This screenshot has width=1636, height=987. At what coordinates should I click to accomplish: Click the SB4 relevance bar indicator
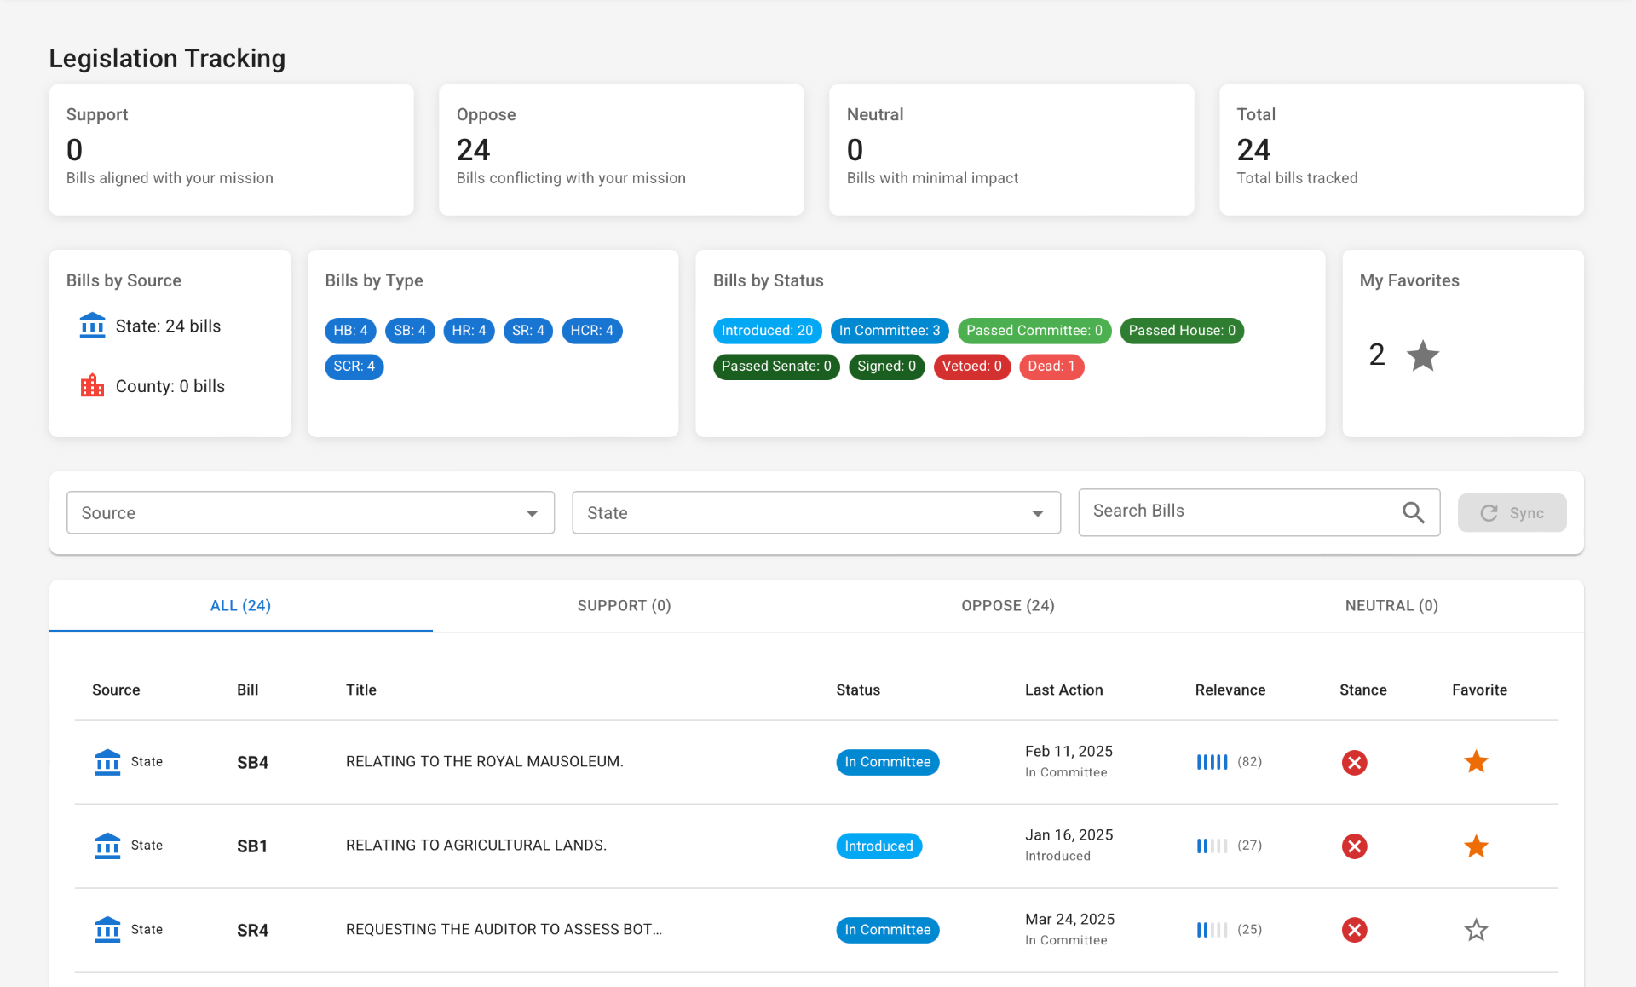pos(1212,762)
